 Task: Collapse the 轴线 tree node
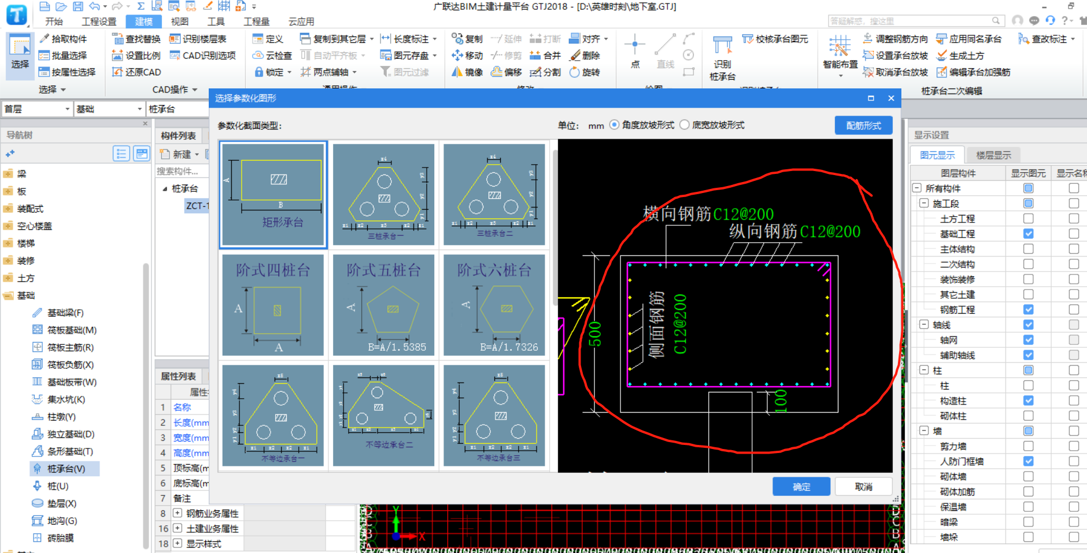(924, 325)
